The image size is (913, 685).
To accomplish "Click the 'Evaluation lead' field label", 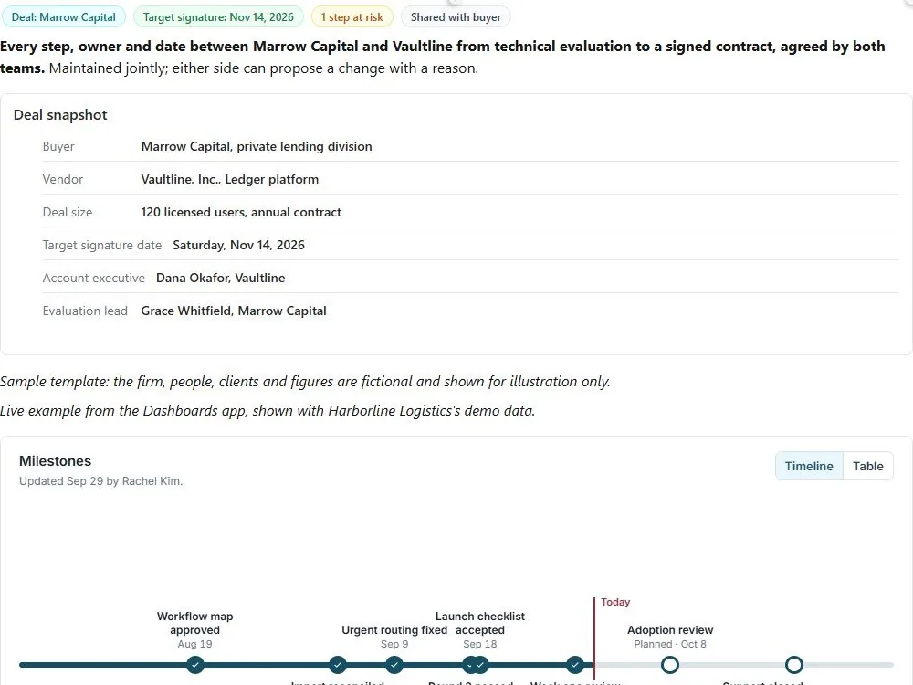I will (85, 311).
